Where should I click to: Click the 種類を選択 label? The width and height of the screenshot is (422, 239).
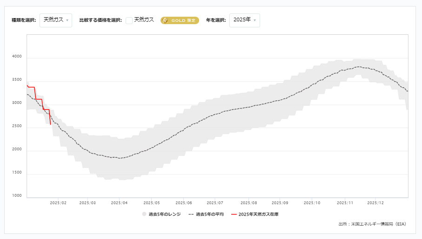(24, 20)
